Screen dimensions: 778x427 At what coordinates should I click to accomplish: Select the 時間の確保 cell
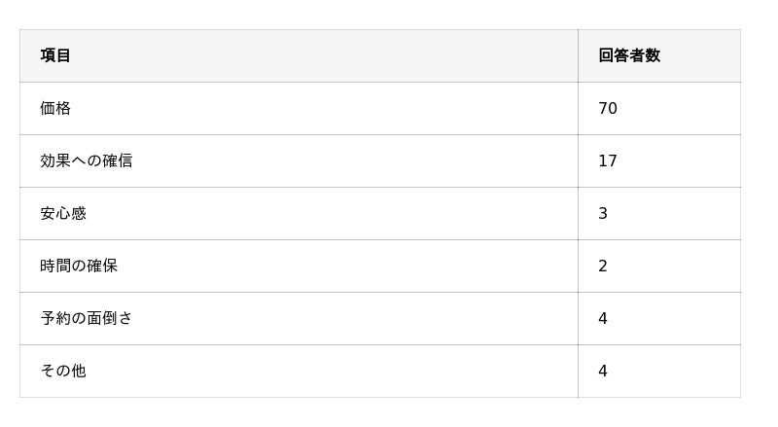tap(79, 266)
